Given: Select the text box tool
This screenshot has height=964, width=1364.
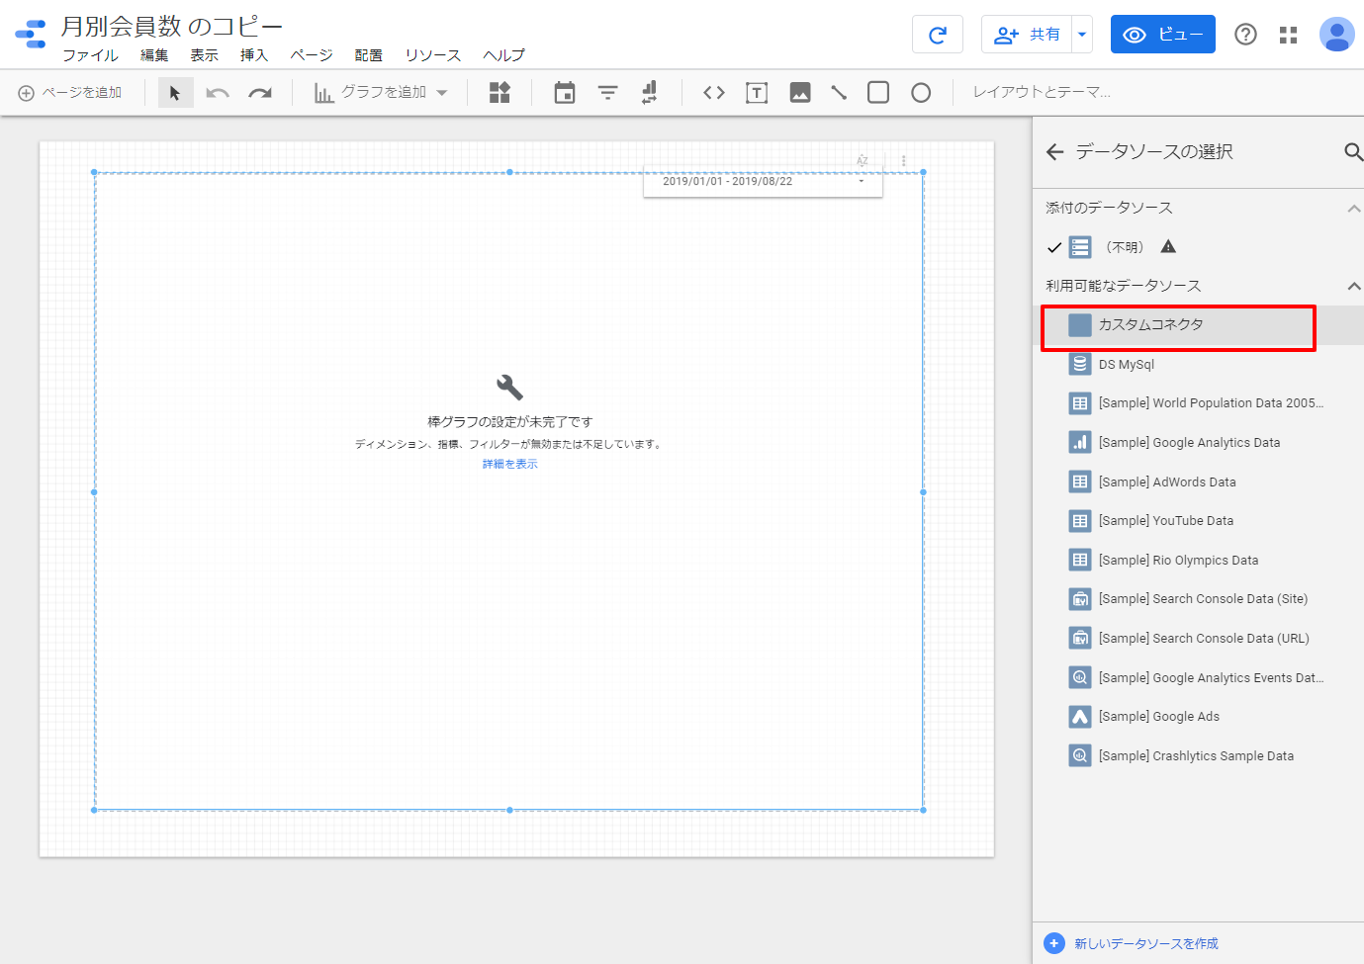Looking at the screenshot, I should [757, 93].
